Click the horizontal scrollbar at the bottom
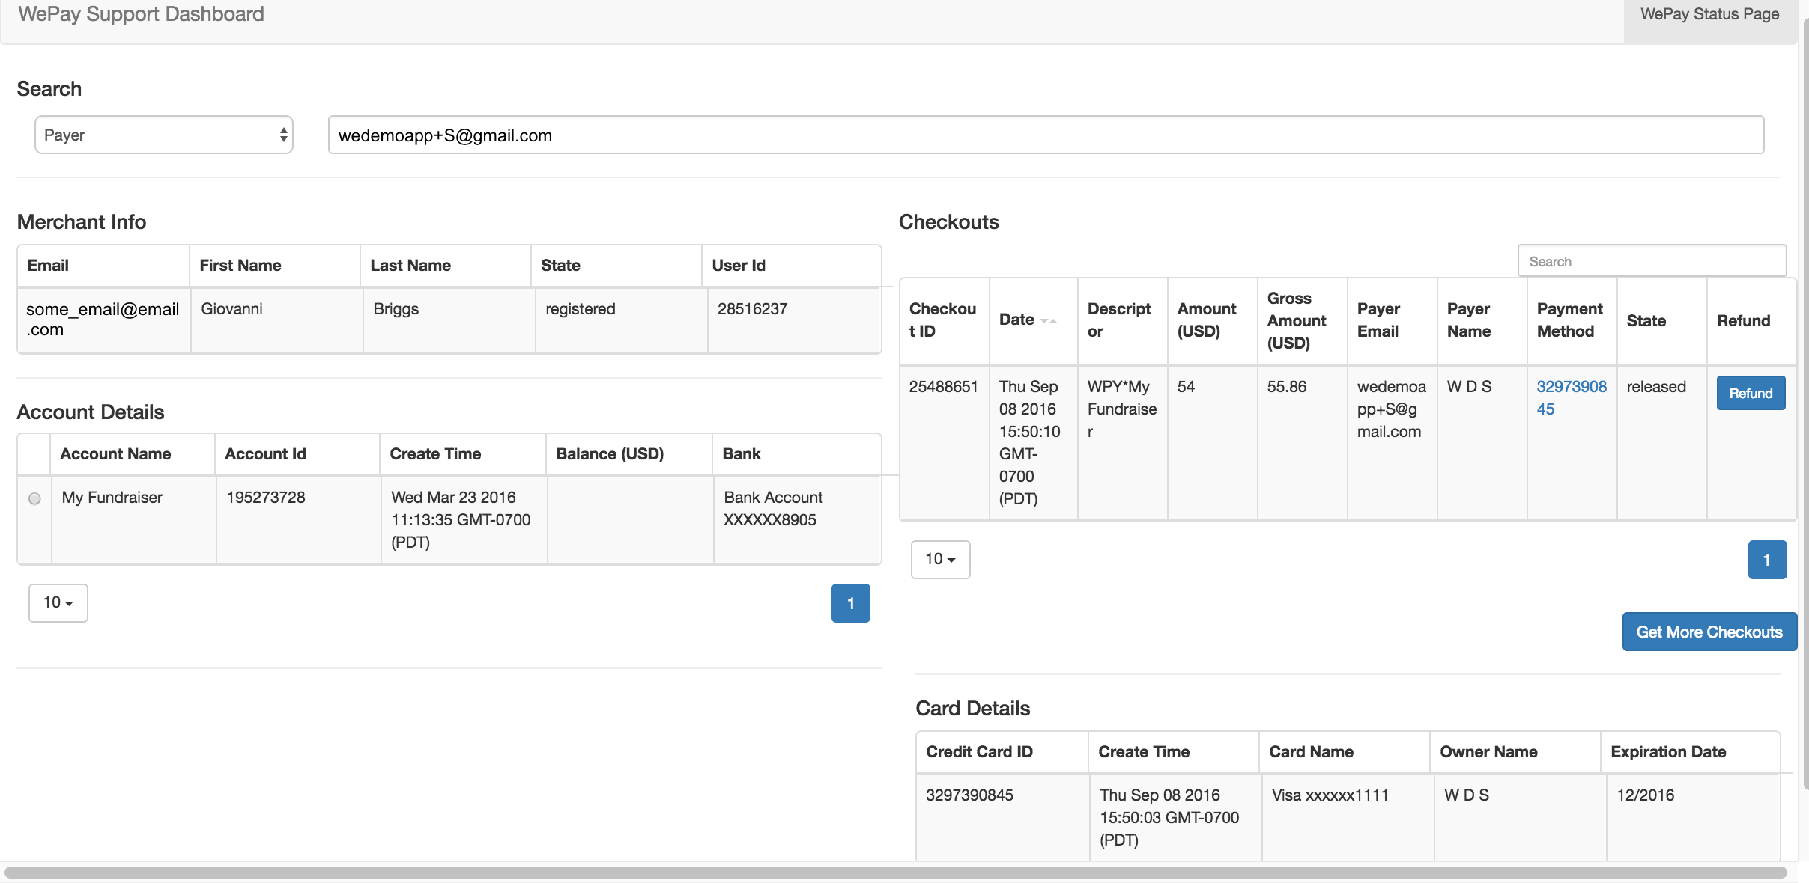This screenshot has height=883, width=1809. click(x=896, y=873)
